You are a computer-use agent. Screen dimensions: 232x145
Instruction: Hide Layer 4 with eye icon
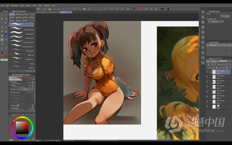pyautogui.click(x=207, y=87)
